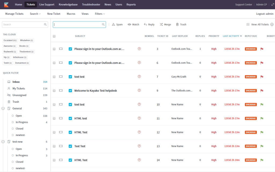
Task: Toggle the select-all tickets checkbox
Action: 54,36
